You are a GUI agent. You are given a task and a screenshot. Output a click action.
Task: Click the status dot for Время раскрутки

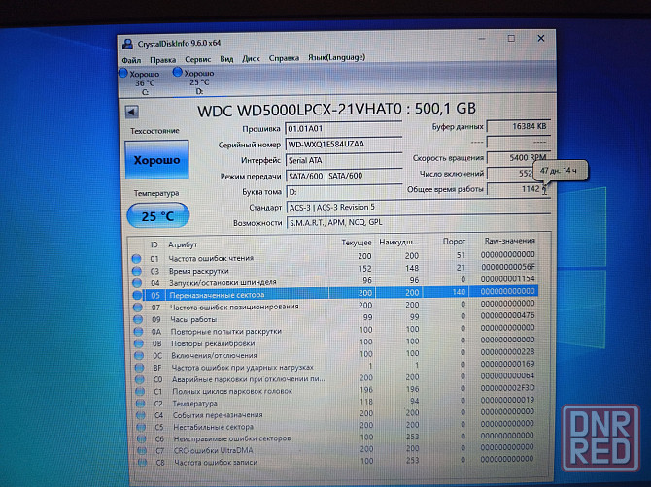[137, 271]
